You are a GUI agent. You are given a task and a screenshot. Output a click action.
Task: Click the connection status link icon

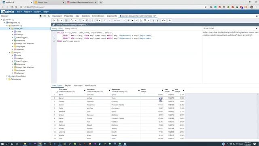(x=53, y=25)
